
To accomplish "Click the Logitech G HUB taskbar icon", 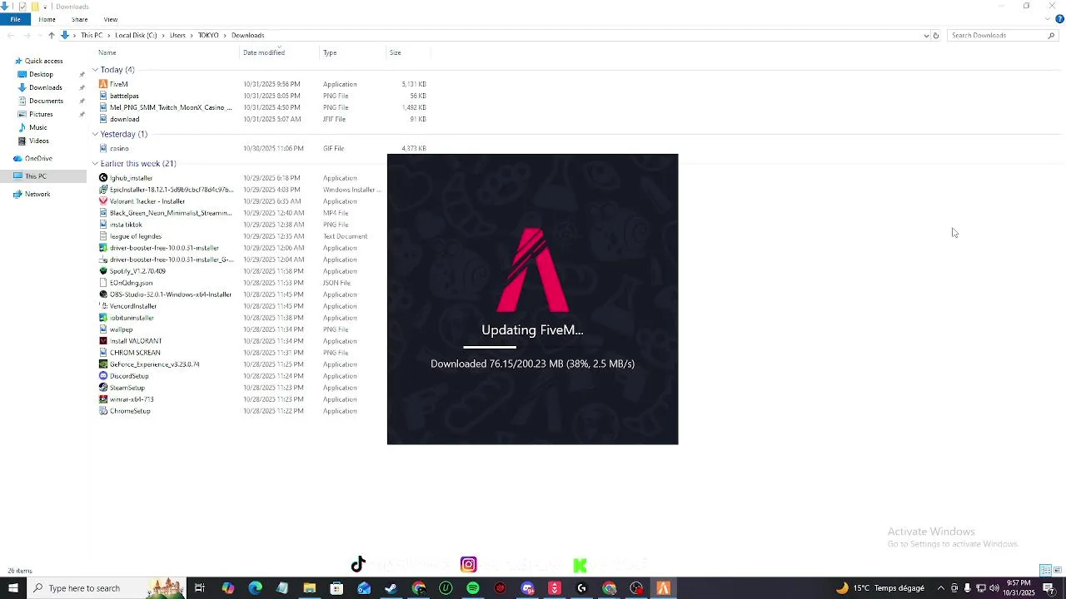I will [x=582, y=588].
